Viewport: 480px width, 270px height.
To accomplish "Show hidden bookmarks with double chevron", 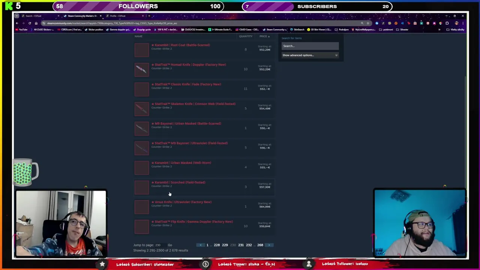I will [439, 30].
